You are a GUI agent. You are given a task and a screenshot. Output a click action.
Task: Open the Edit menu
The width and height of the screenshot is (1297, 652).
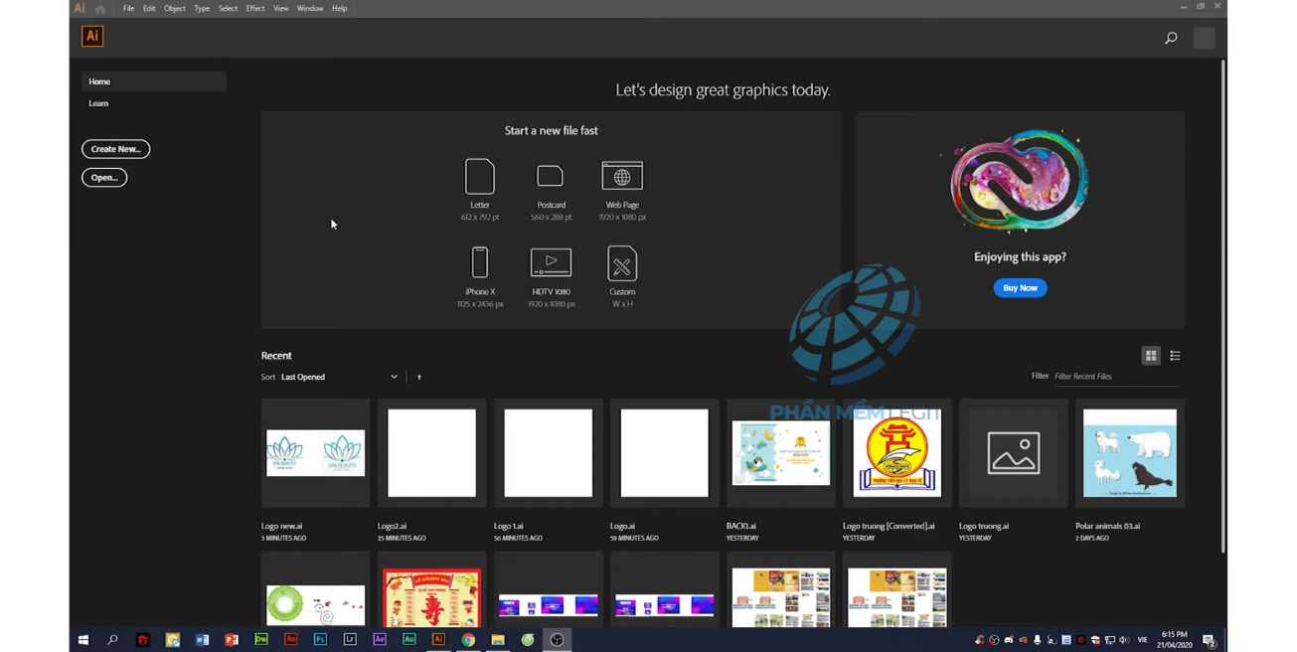149,8
